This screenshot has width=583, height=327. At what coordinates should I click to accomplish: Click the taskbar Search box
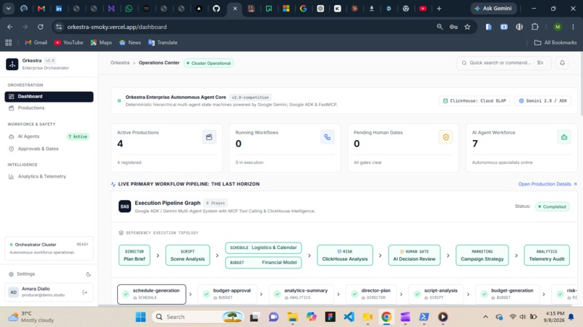click(197, 317)
